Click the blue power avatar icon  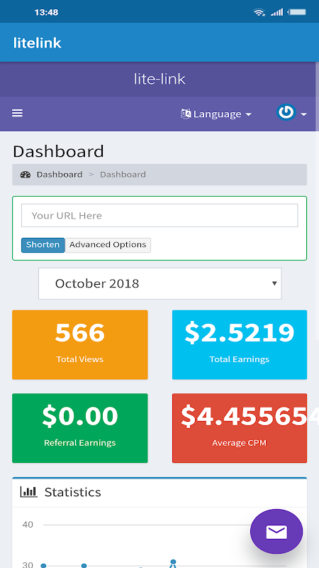click(x=286, y=113)
